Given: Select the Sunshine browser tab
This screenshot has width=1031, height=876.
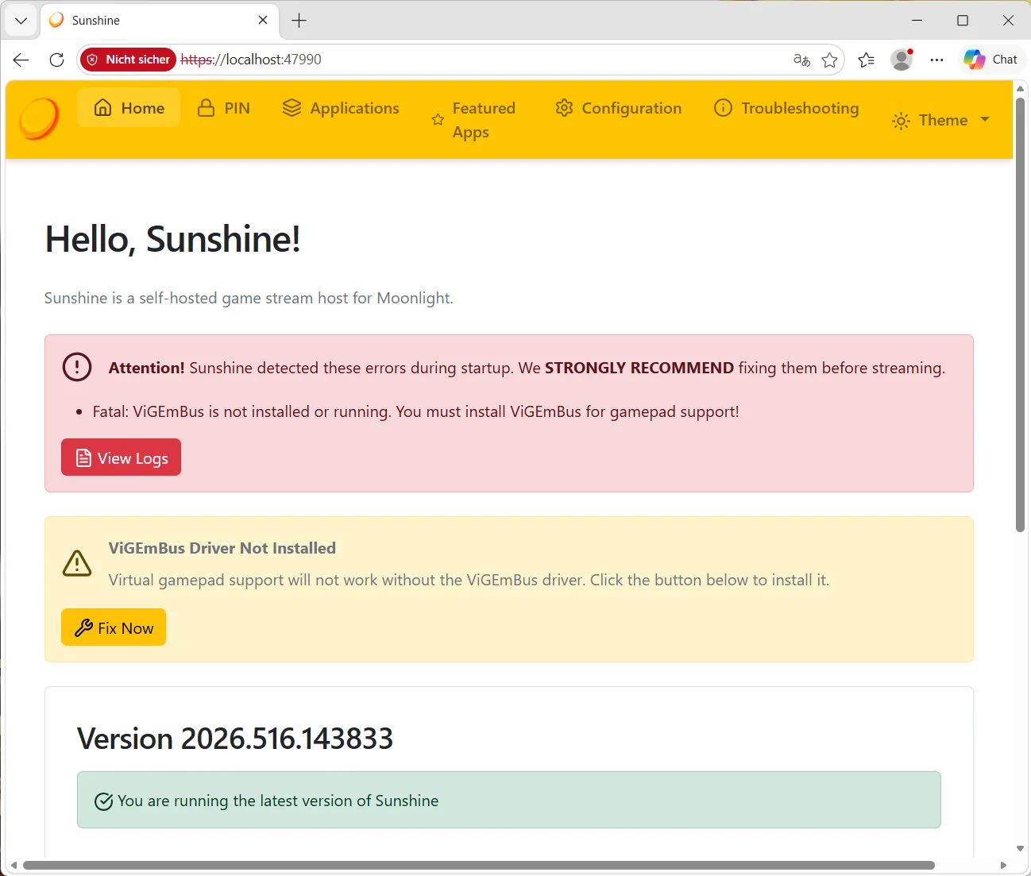Looking at the screenshot, I should click(x=159, y=21).
